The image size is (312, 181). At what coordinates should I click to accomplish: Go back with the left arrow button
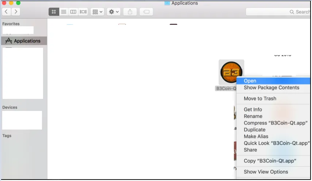pos(6,12)
